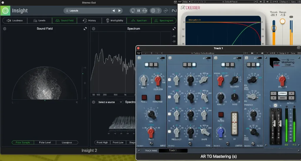Click the DeEsser Range slider handle

282,21
